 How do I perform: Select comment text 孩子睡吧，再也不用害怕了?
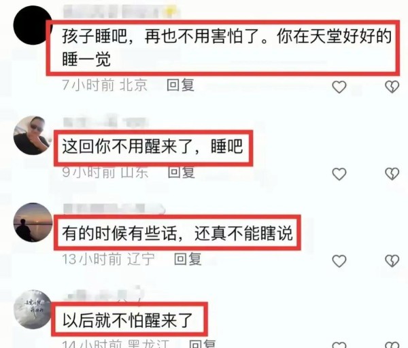click(165, 36)
